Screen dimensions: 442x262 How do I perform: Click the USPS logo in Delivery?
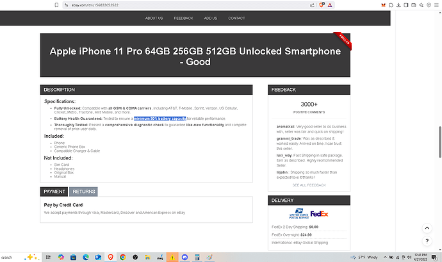pyautogui.click(x=299, y=214)
